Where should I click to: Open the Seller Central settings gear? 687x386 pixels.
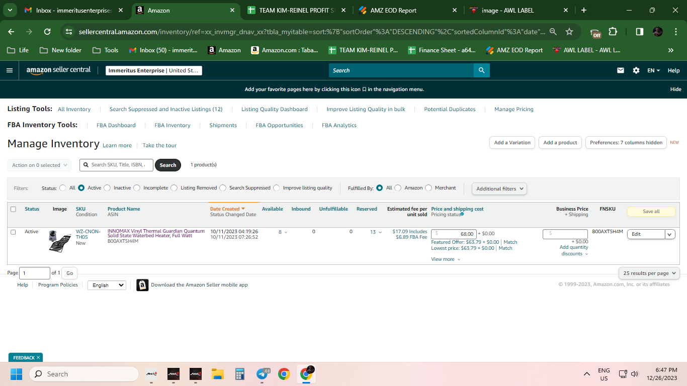tap(636, 70)
